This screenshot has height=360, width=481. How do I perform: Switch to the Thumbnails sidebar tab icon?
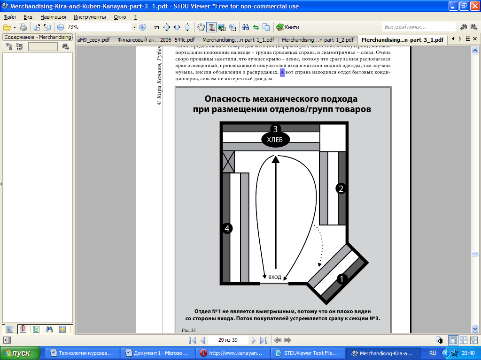36,330
